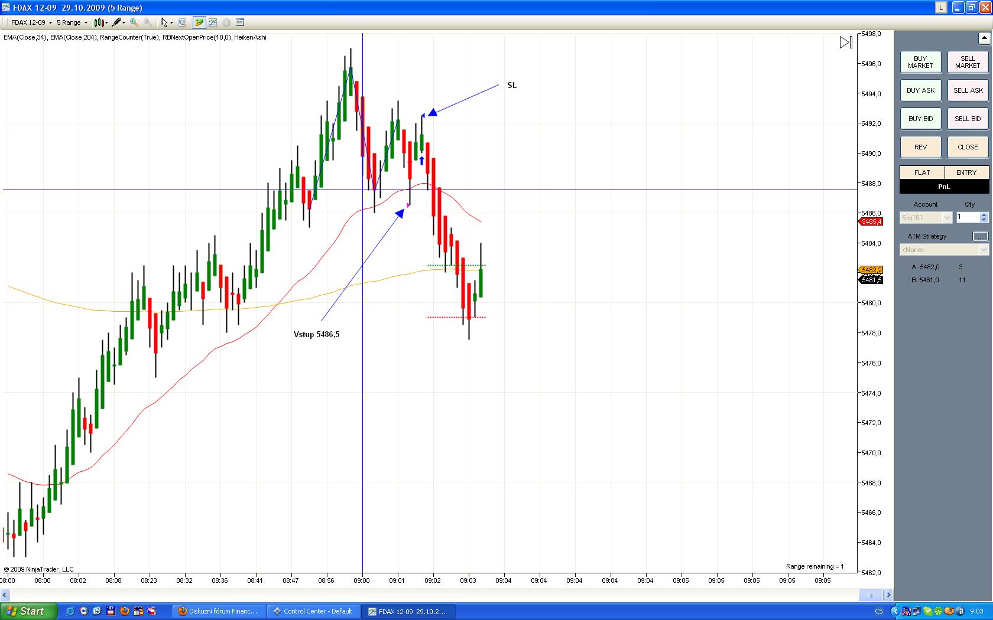
Task: Click the ENTRY status cell
Action: 966,172
